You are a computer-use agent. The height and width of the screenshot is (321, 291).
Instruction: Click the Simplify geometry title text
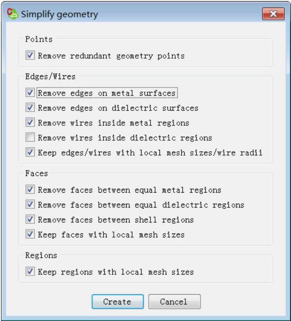pos(60,14)
